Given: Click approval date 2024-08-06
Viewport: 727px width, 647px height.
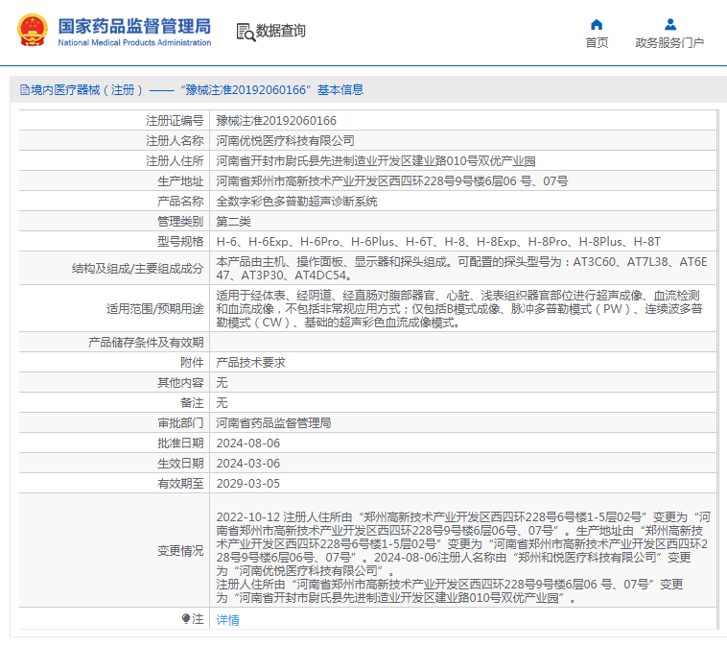Looking at the screenshot, I should coord(248,443).
